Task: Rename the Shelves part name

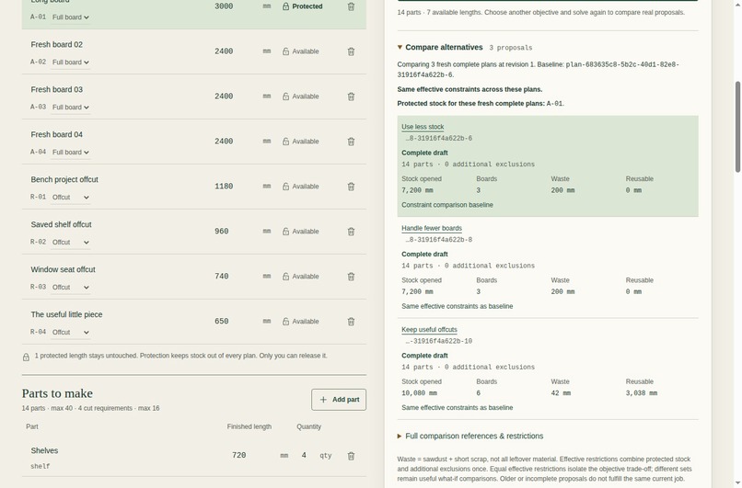Action: click(44, 450)
